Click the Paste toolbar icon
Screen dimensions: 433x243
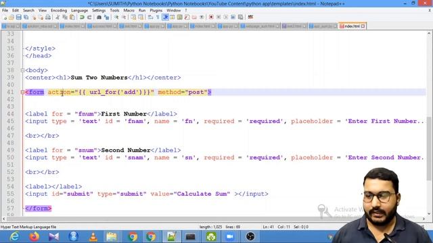[x=72, y=17]
